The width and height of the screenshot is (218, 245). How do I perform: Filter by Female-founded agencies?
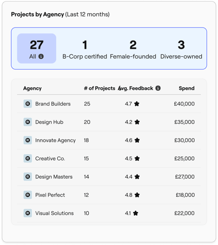[x=133, y=49]
